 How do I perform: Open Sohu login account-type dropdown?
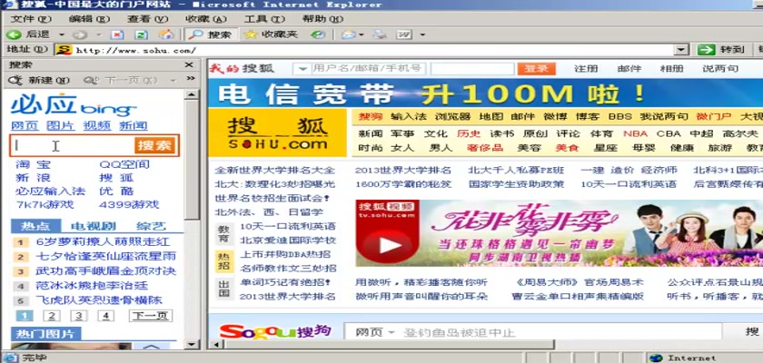point(302,69)
